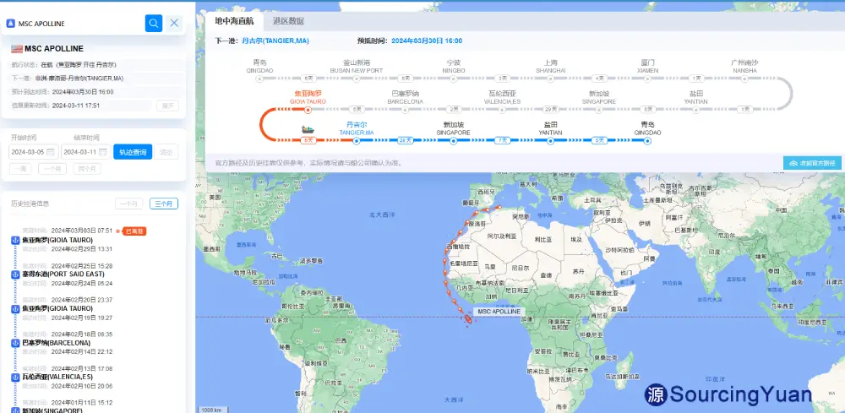Click the 清空 clear button
Image resolution: width=845 pixels, height=413 pixels.
(x=166, y=152)
